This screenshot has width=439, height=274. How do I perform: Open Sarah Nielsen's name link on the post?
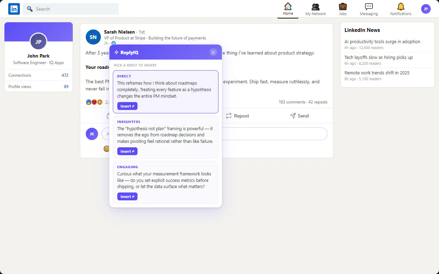(119, 32)
